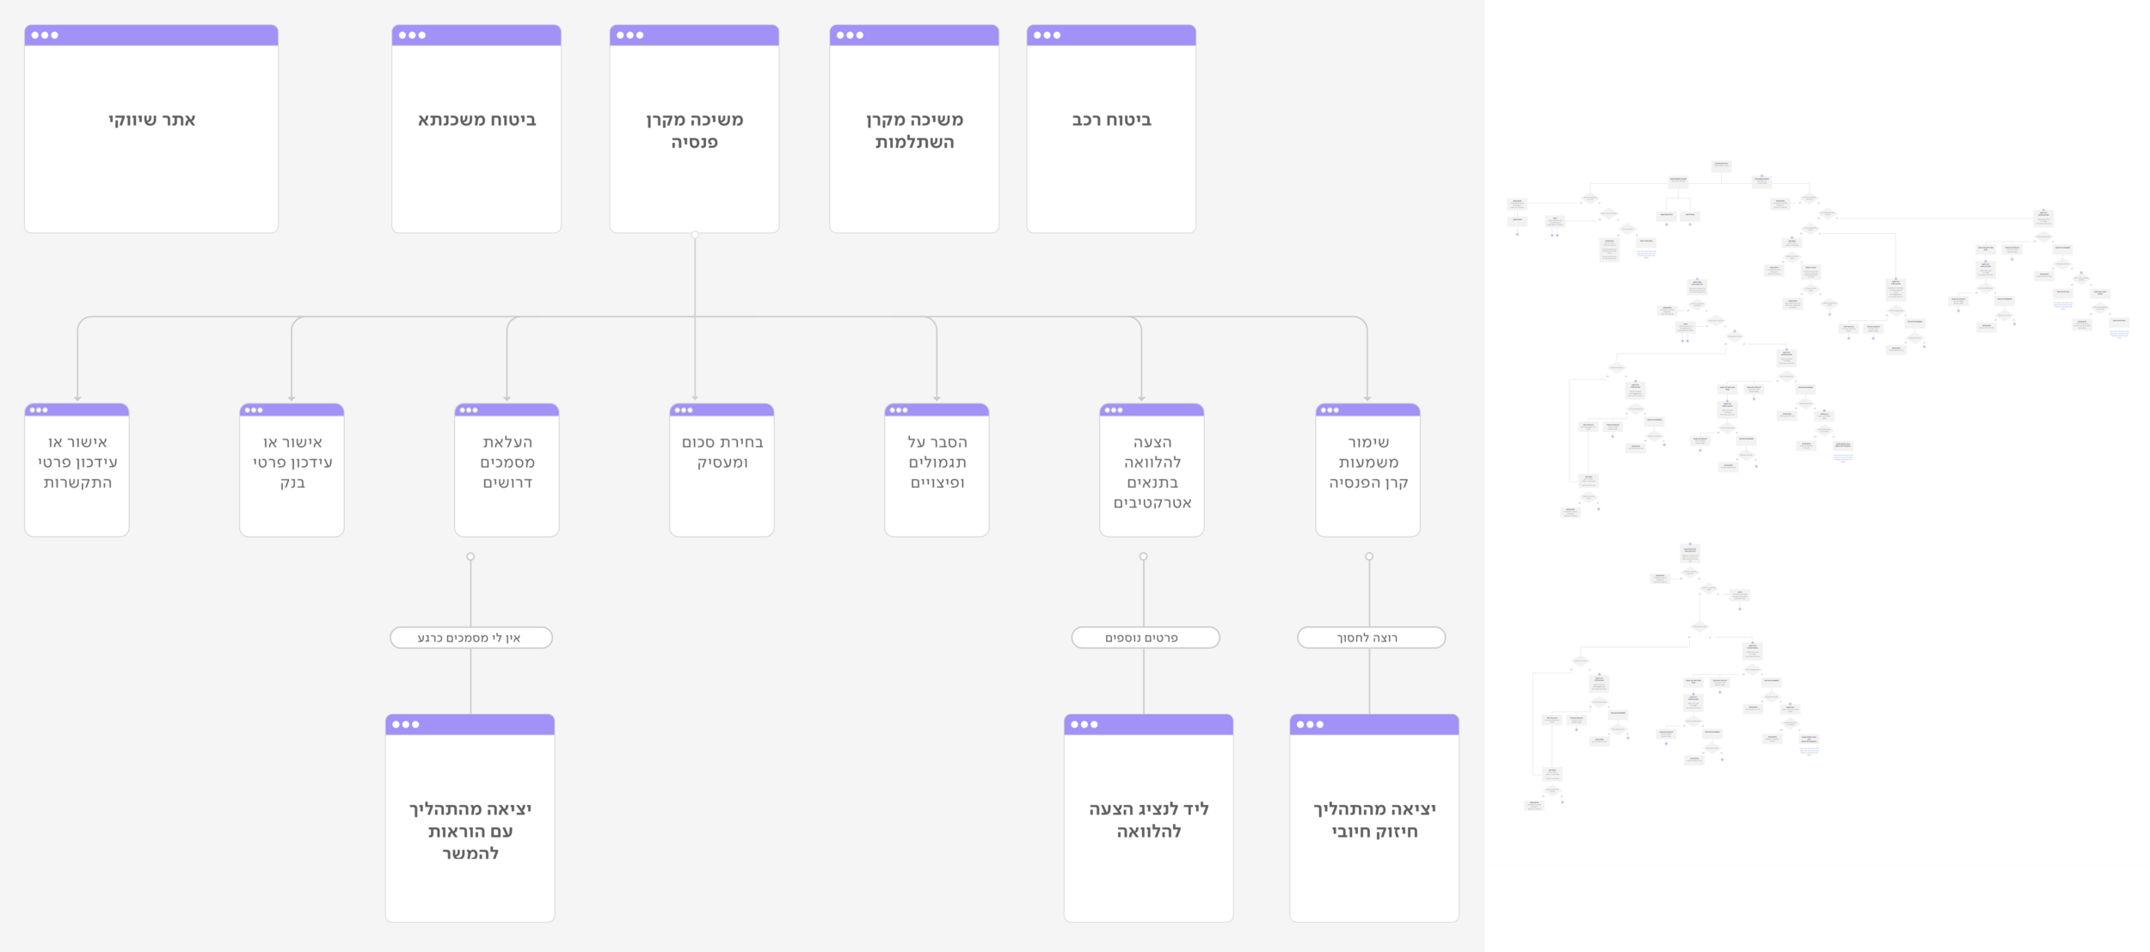Viewport: 2150px width, 952px height.
Task: Select the בחירת סכום ומעסיק step
Action: pyautogui.click(x=722, y=470)
